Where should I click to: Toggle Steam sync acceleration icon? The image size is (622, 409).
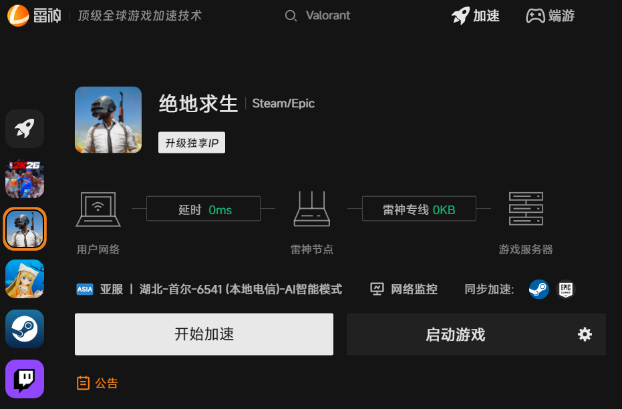click(538, 289)
